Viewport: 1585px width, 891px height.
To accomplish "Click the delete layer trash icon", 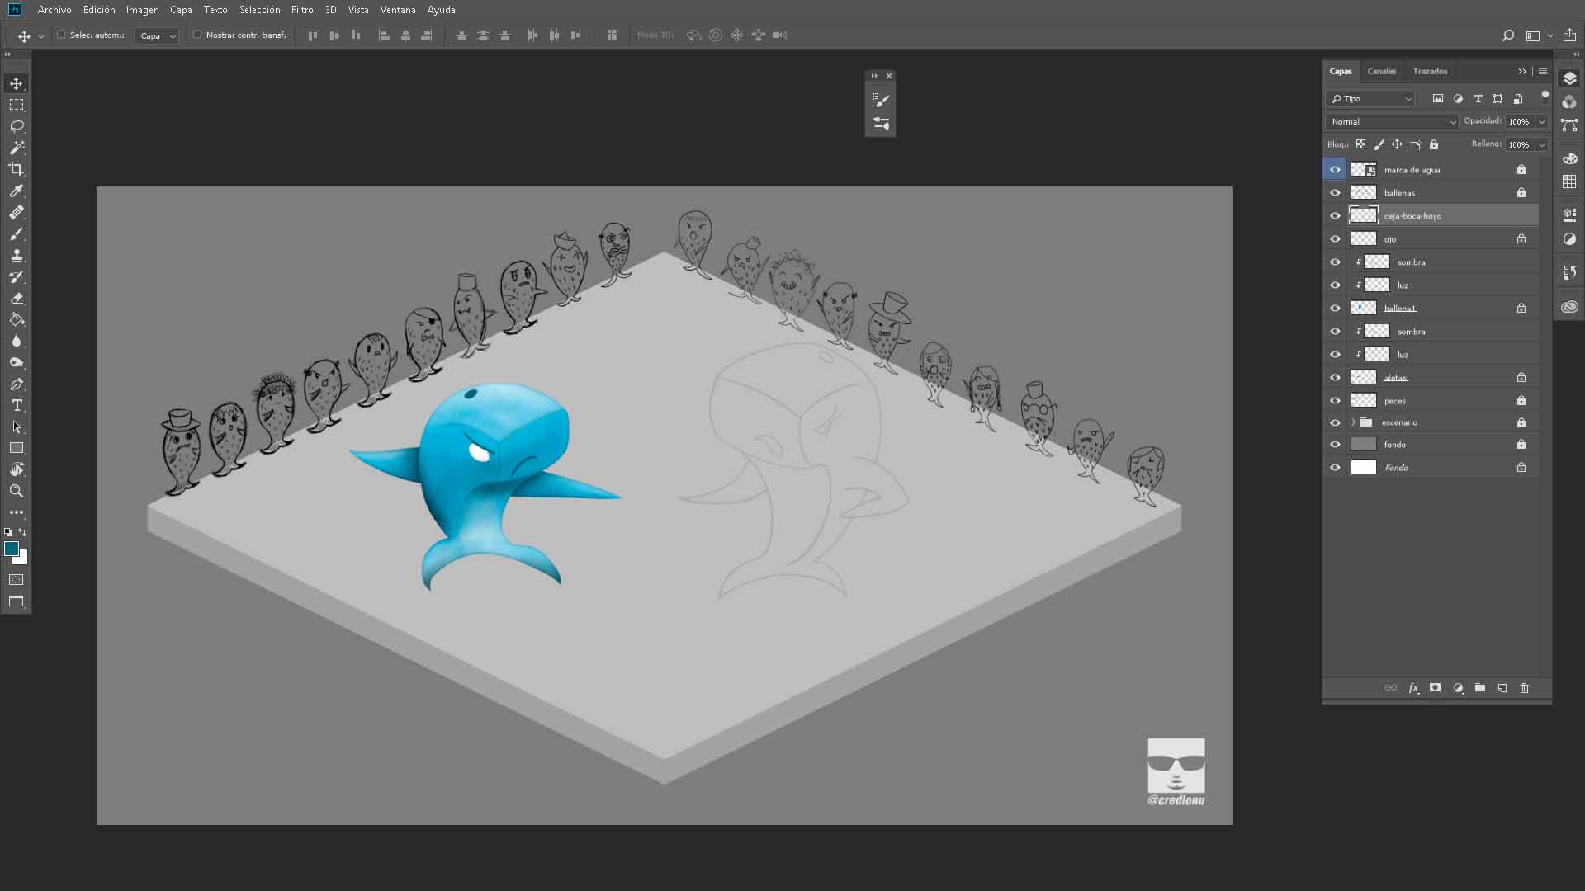I will 1524,688.
